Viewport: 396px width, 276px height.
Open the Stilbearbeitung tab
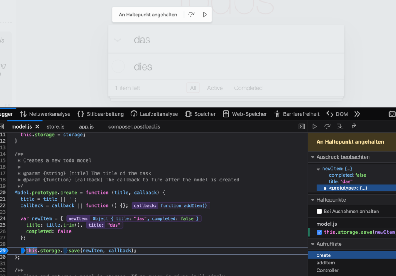[101, 114]
